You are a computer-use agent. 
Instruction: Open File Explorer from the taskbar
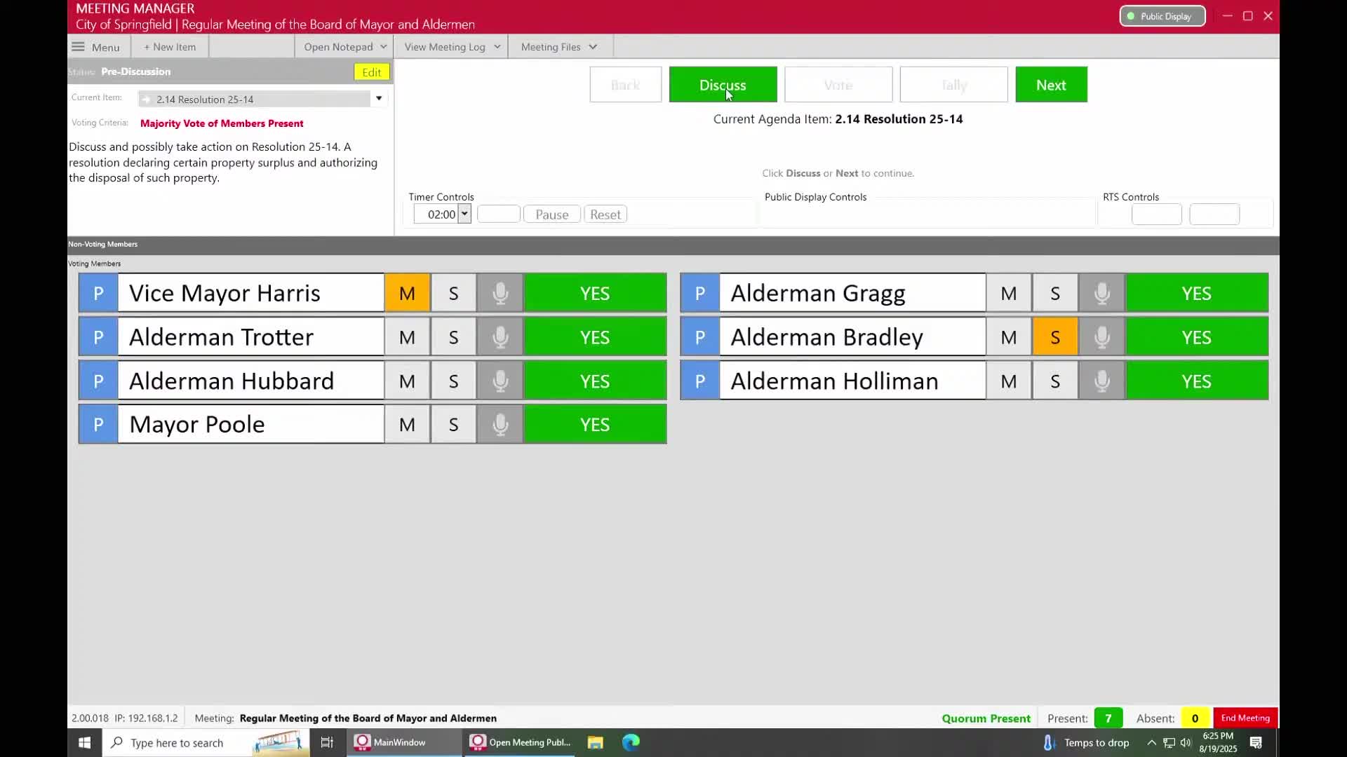pyautogui.click(x=595, y=742)
